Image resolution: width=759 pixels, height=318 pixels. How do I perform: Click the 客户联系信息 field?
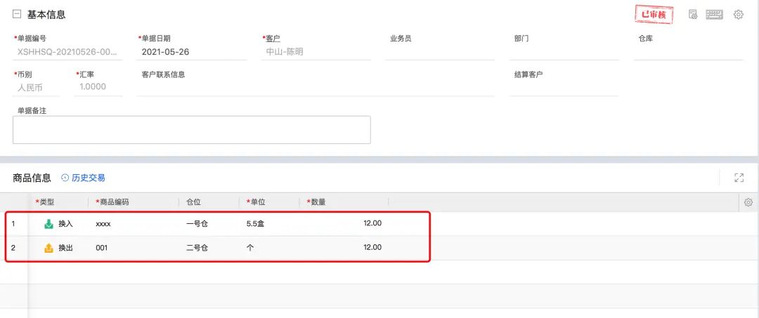pyautogui.click(x=316, y=88)
